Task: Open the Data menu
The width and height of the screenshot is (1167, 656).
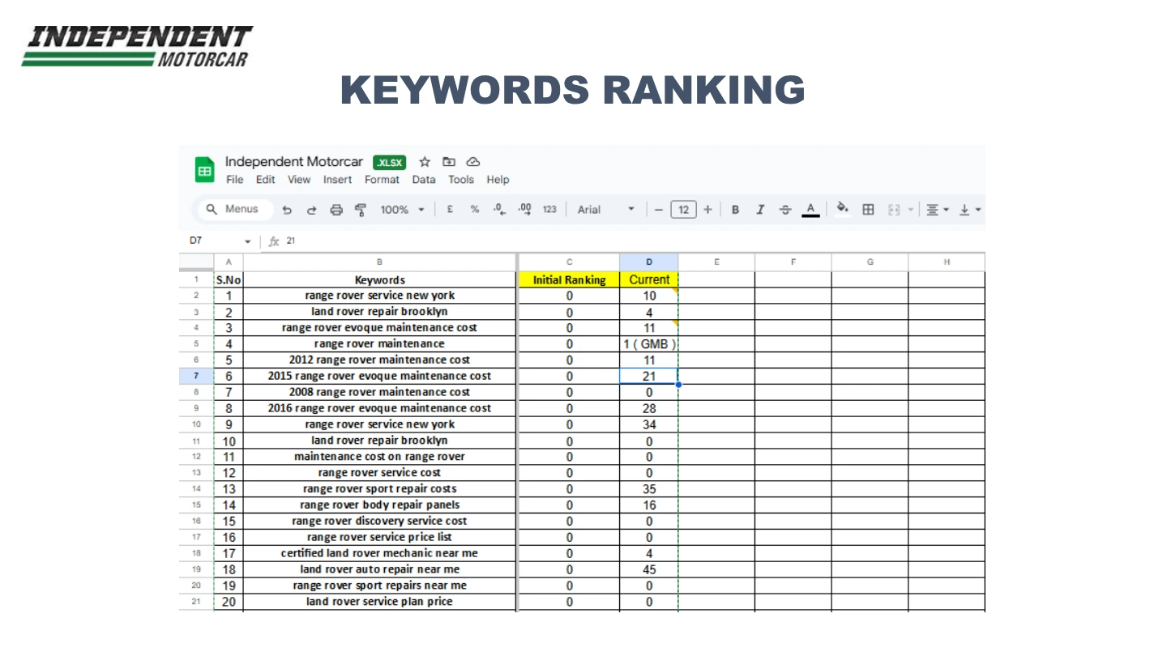Action: point(423,180)
